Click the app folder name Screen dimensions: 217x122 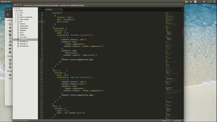[21, 15]
